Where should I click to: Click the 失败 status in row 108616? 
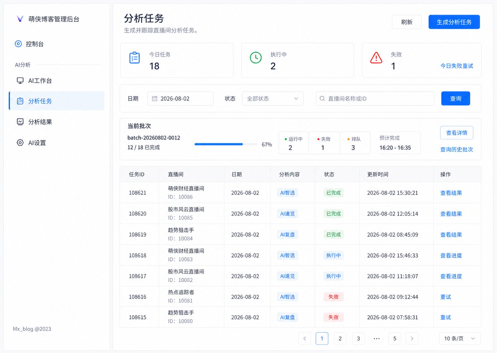tap(334, 297)
